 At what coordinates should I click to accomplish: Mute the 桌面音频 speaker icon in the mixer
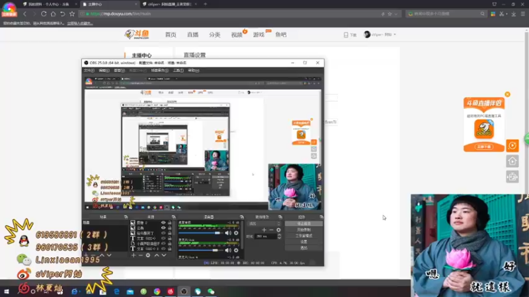228,233
